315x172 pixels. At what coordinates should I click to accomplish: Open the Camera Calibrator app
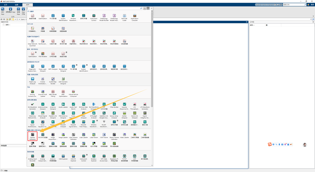32,136
